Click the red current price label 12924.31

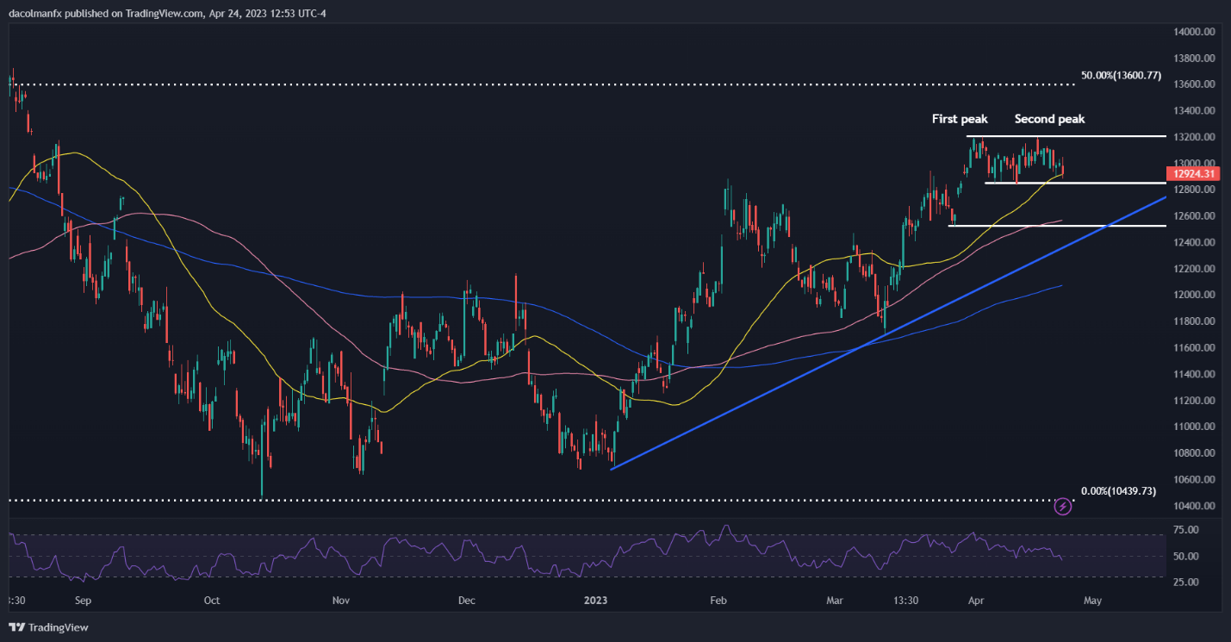tap(1194, 174)
